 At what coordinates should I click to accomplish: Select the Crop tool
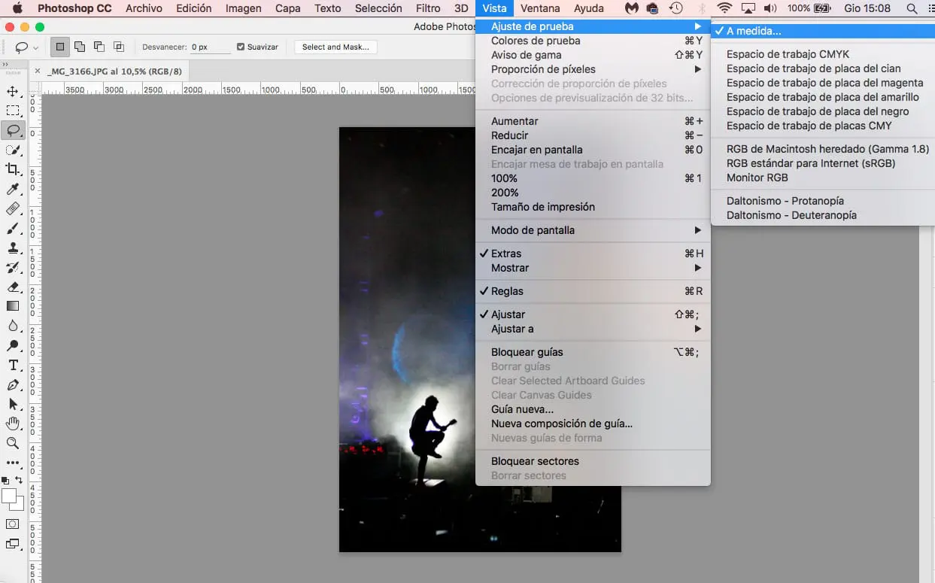(x=13, y=169)
